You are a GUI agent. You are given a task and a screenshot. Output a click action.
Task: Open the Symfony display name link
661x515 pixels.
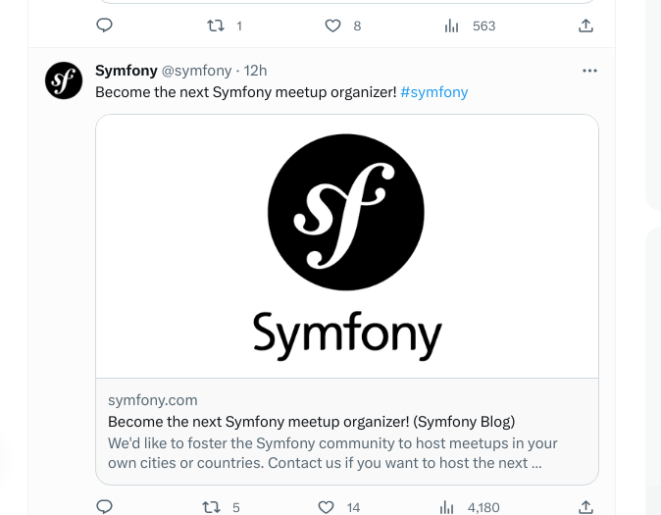click(126, 71)
